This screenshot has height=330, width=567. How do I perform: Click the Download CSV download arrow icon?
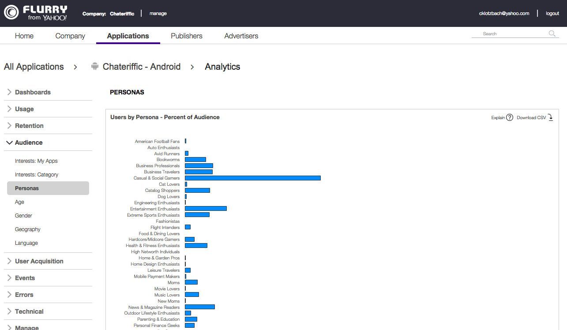pos(550,117)
